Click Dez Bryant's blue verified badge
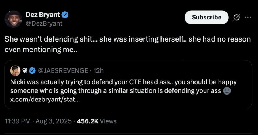 point(65,15)
